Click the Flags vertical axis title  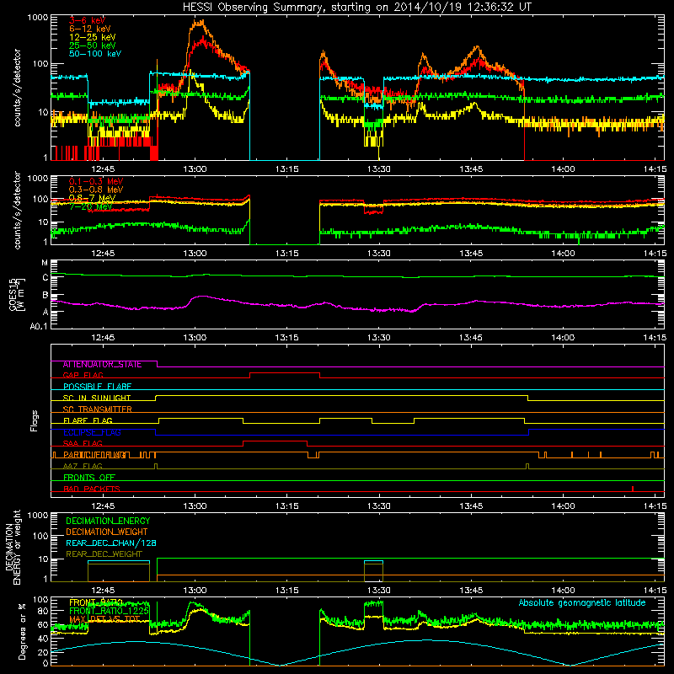click(x=35, y=420)
